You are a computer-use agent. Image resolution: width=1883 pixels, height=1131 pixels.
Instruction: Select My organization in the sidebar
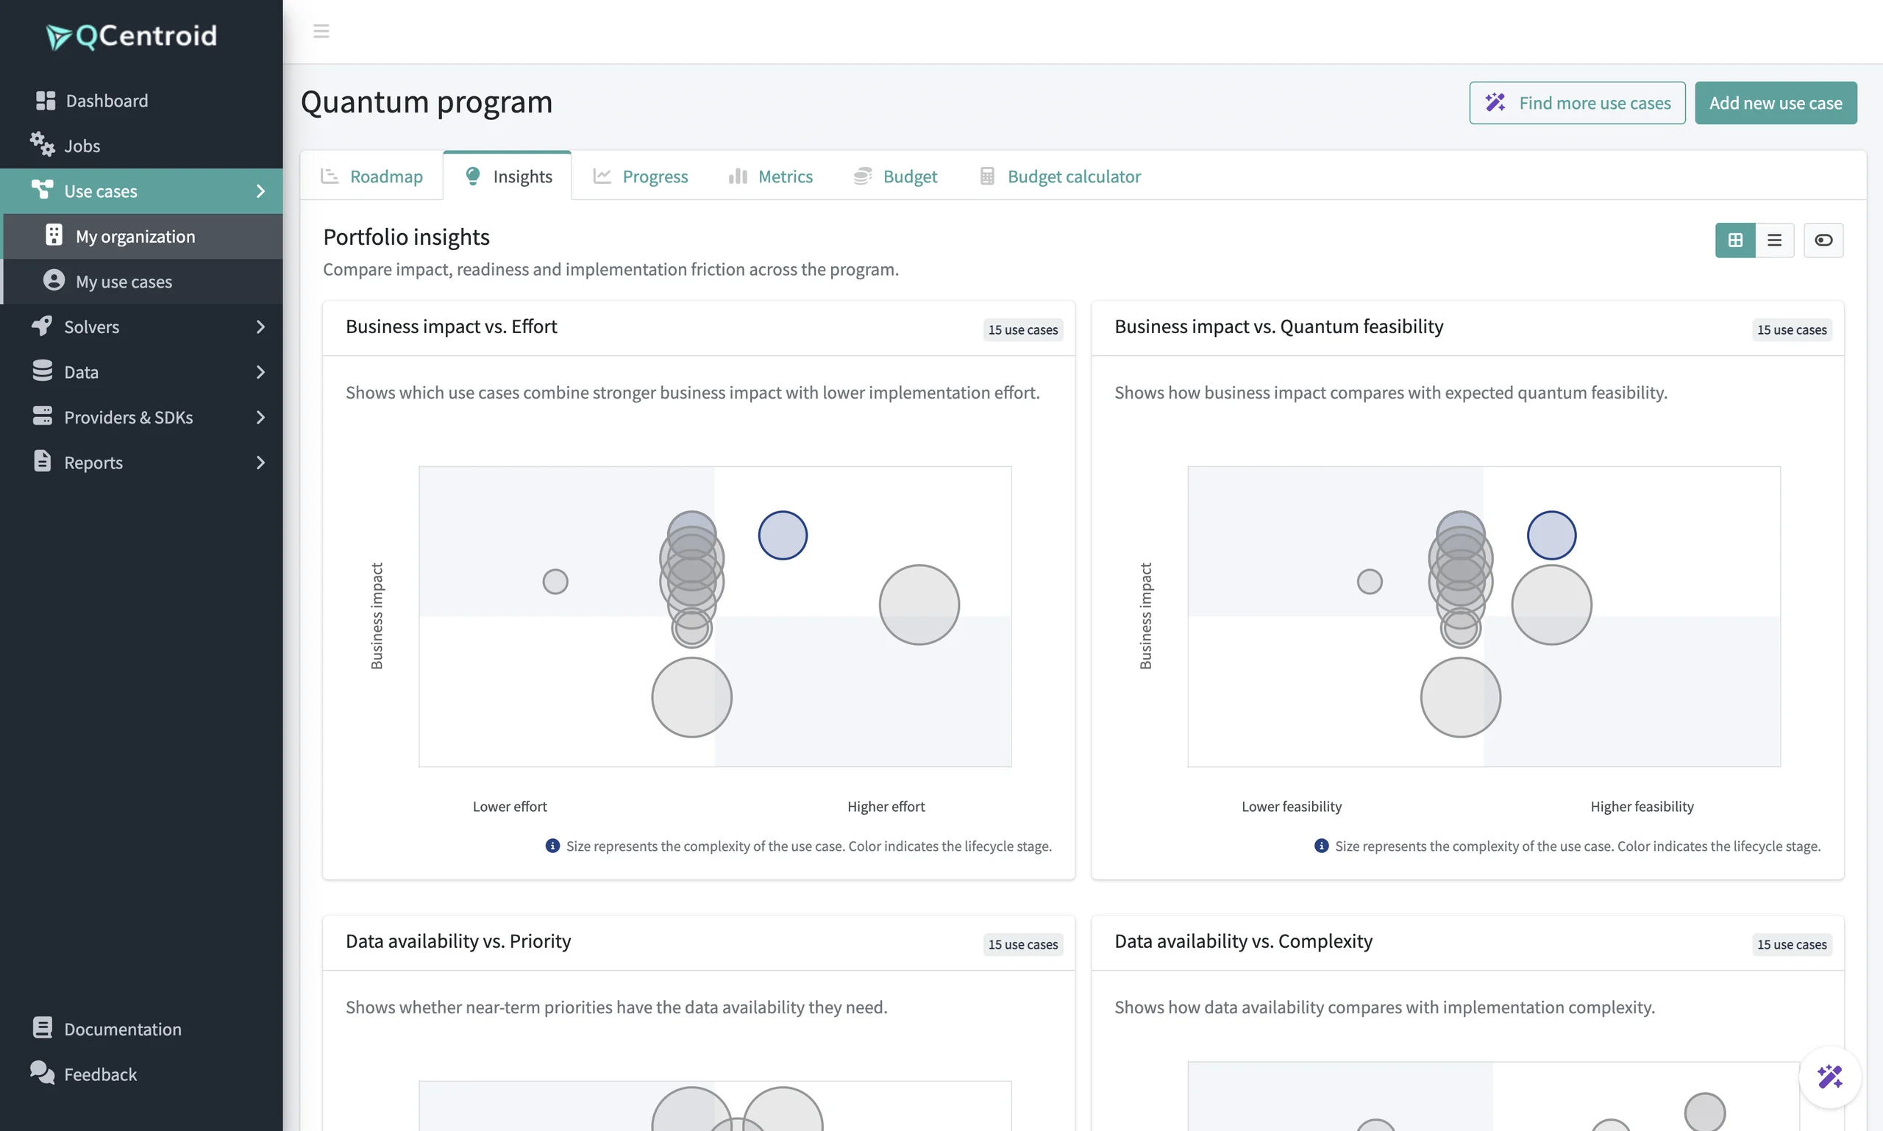point(143,236)
